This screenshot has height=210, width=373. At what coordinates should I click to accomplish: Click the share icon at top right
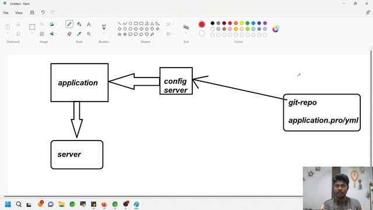click(x=368, y=13)
